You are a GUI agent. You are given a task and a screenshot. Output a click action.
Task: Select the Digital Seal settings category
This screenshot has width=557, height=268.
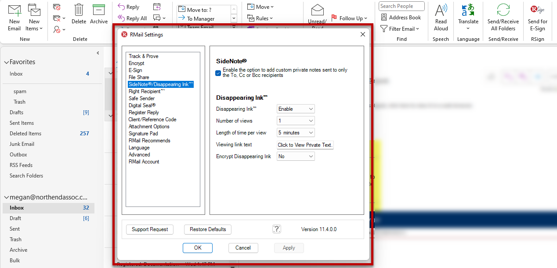coord(142,105)
